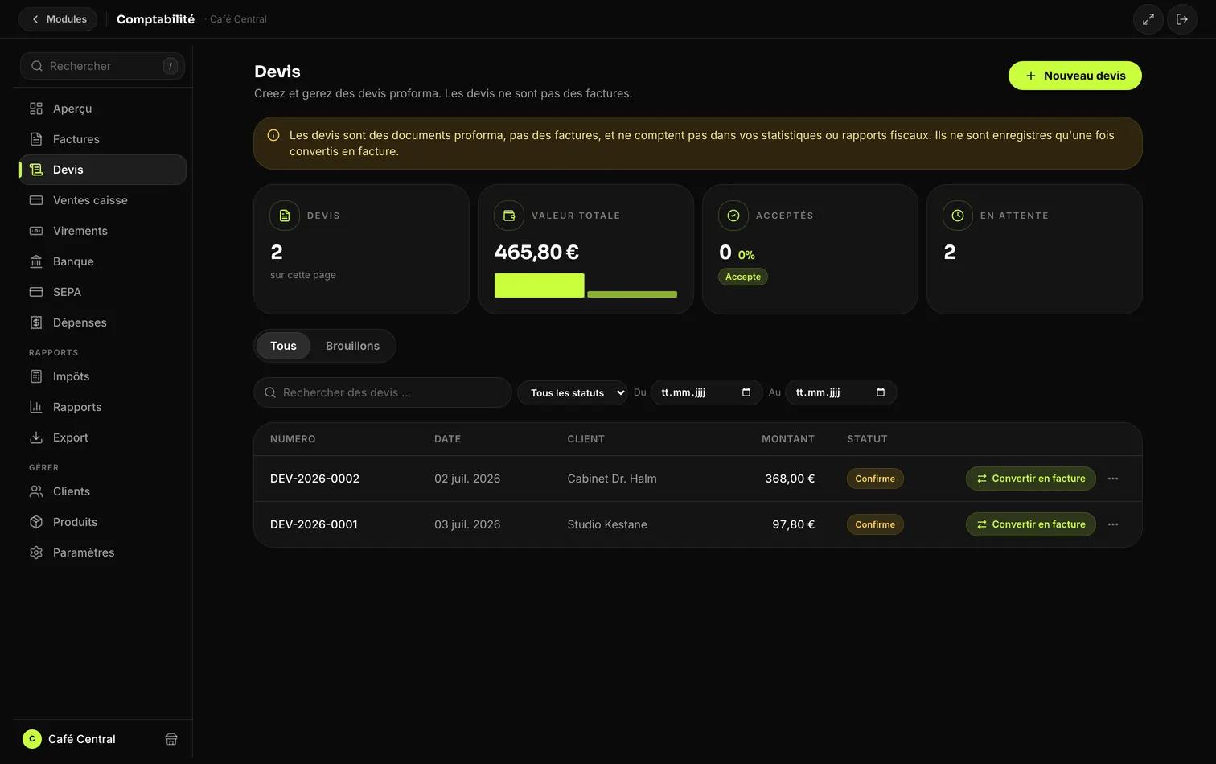This screenshot has width=1216, height=764.
Task: Go back to Modules
Action: [58, 19]
